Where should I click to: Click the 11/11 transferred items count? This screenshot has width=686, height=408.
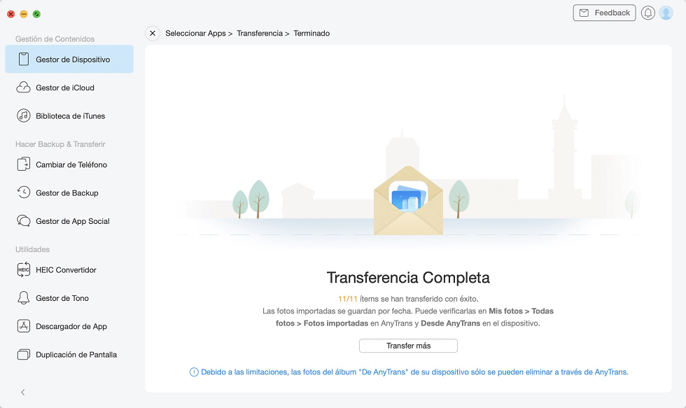pyautogui.click(x=348, y=299)
